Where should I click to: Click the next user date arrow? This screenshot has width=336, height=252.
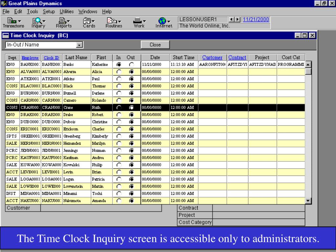tap(237, 19)
